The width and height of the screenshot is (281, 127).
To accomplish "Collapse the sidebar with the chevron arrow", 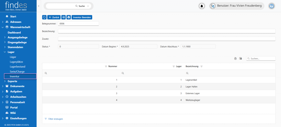I will coord(39,6).
